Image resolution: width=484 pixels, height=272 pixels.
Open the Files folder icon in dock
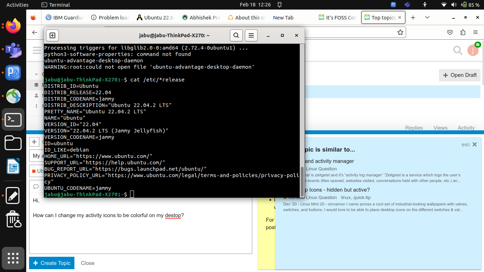pyautogui.click(x=13, y=143)
